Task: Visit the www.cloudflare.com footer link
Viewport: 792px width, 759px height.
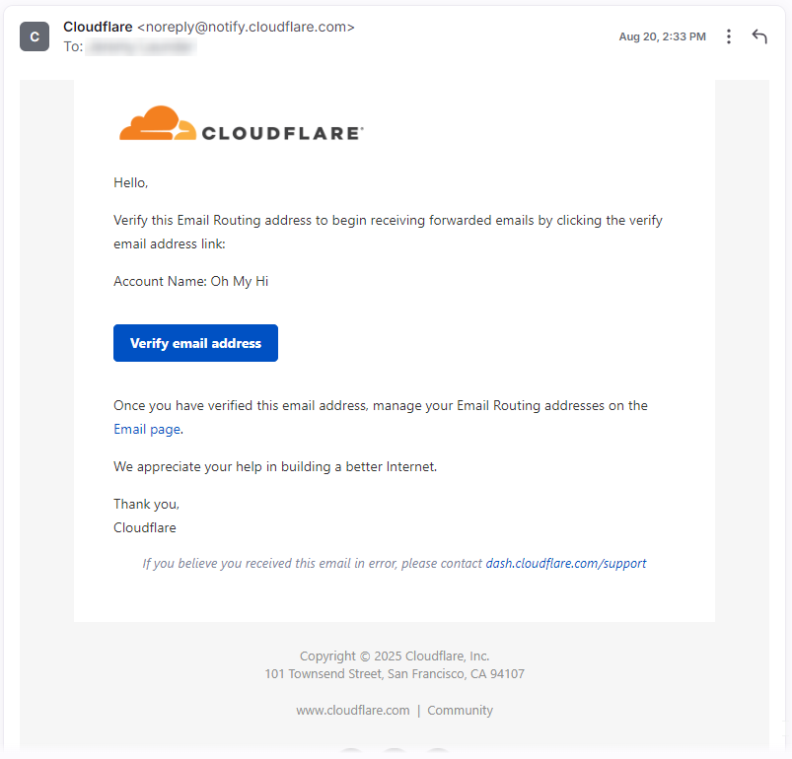Action: click(x=352, y=710)
